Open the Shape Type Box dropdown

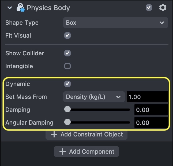click(115, 23)
